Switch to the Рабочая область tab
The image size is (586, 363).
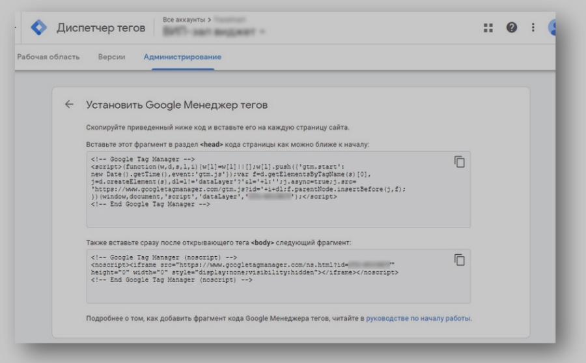(x=48, y=57)
